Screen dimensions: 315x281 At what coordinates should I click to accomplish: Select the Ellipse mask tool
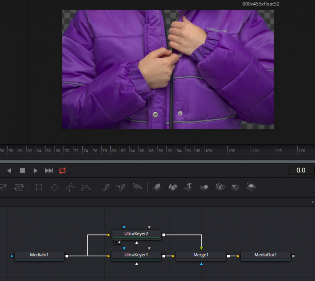(x=54, y=187)
